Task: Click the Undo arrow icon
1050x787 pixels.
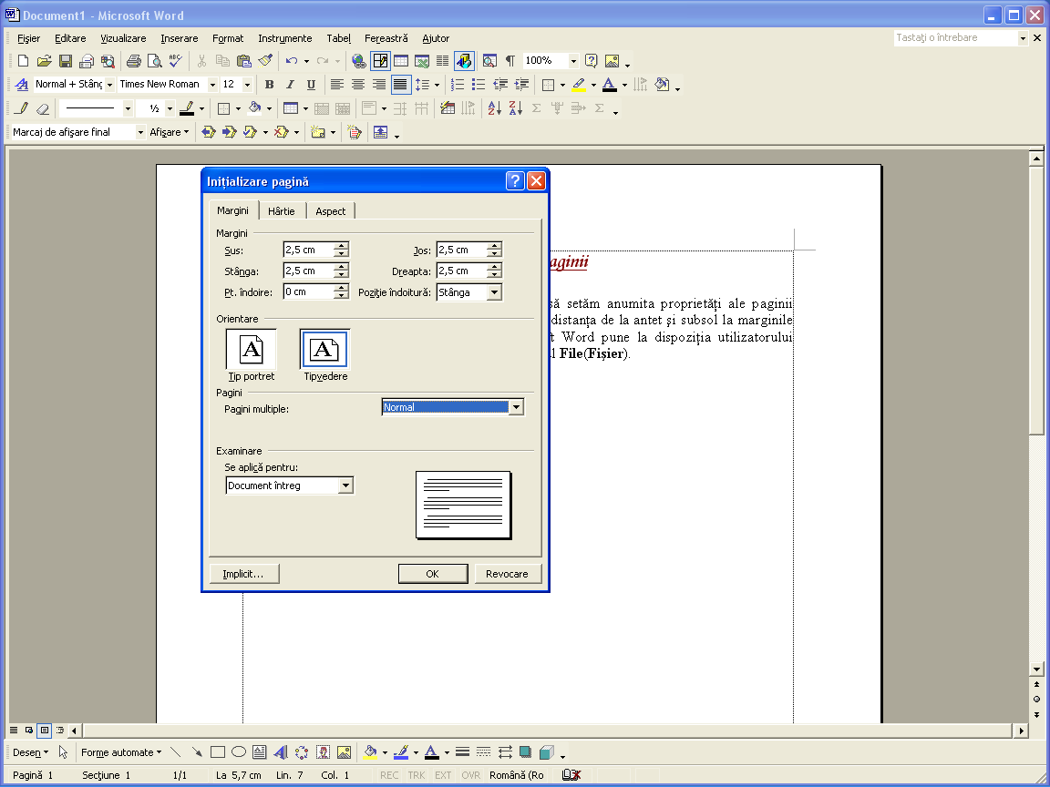Action: click(x=292, y=61)
